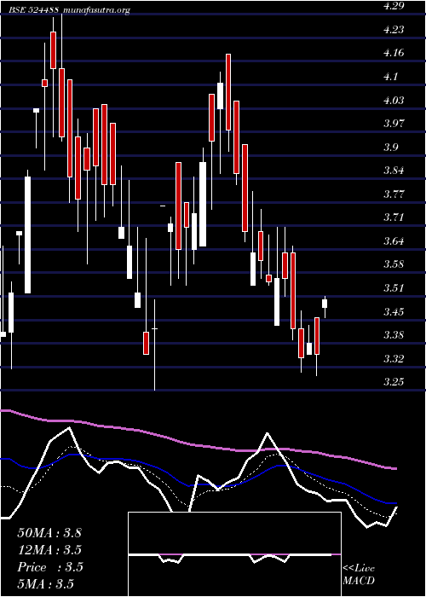The image size is (426, 597).
Task: Click the 3.51 price axis label
Action: pos(394,288)
